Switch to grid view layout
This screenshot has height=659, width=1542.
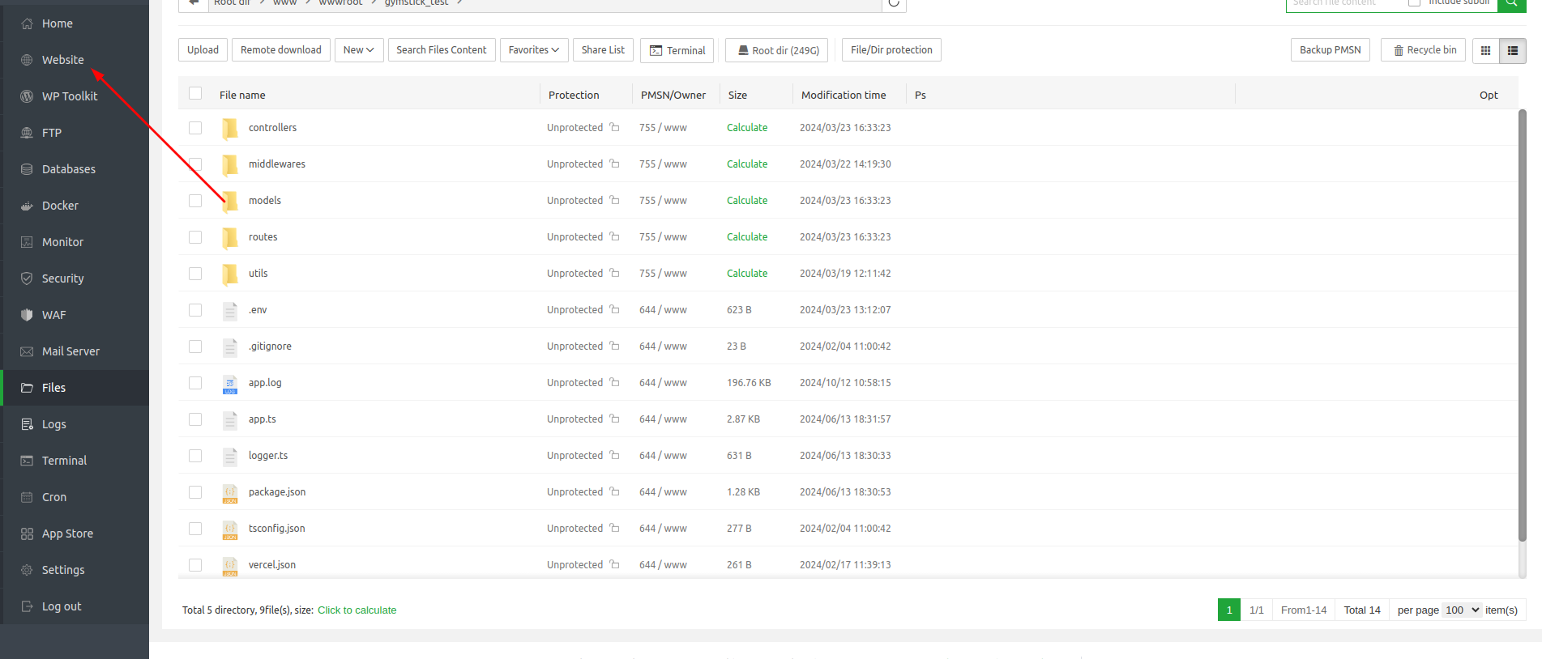click(1485, 50)
